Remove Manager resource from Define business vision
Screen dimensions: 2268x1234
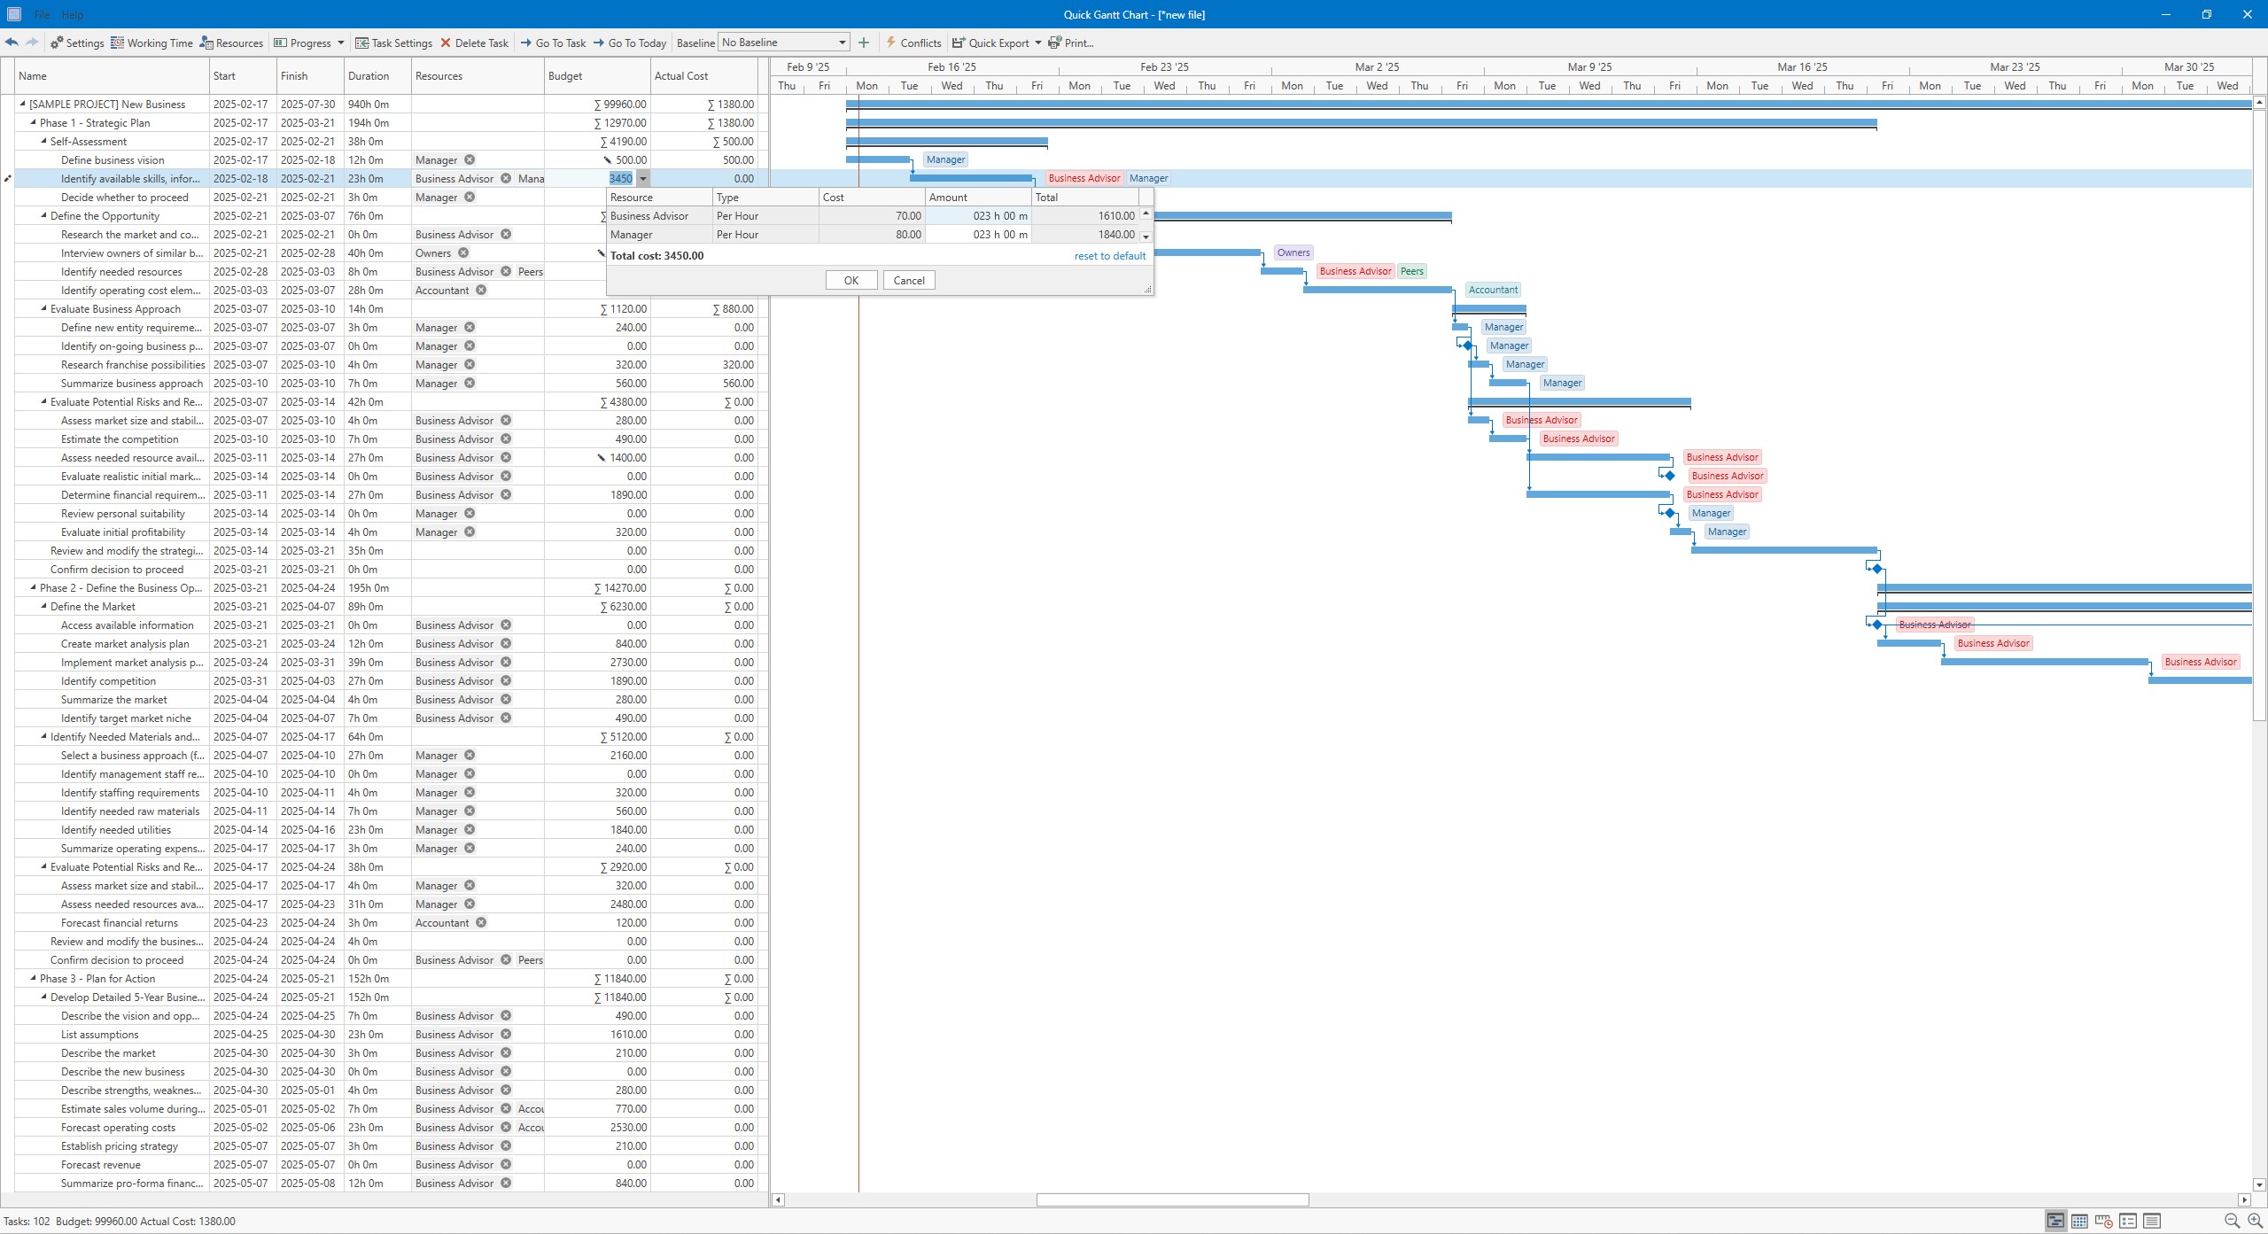pyautogui.click(x=470, y=160)
